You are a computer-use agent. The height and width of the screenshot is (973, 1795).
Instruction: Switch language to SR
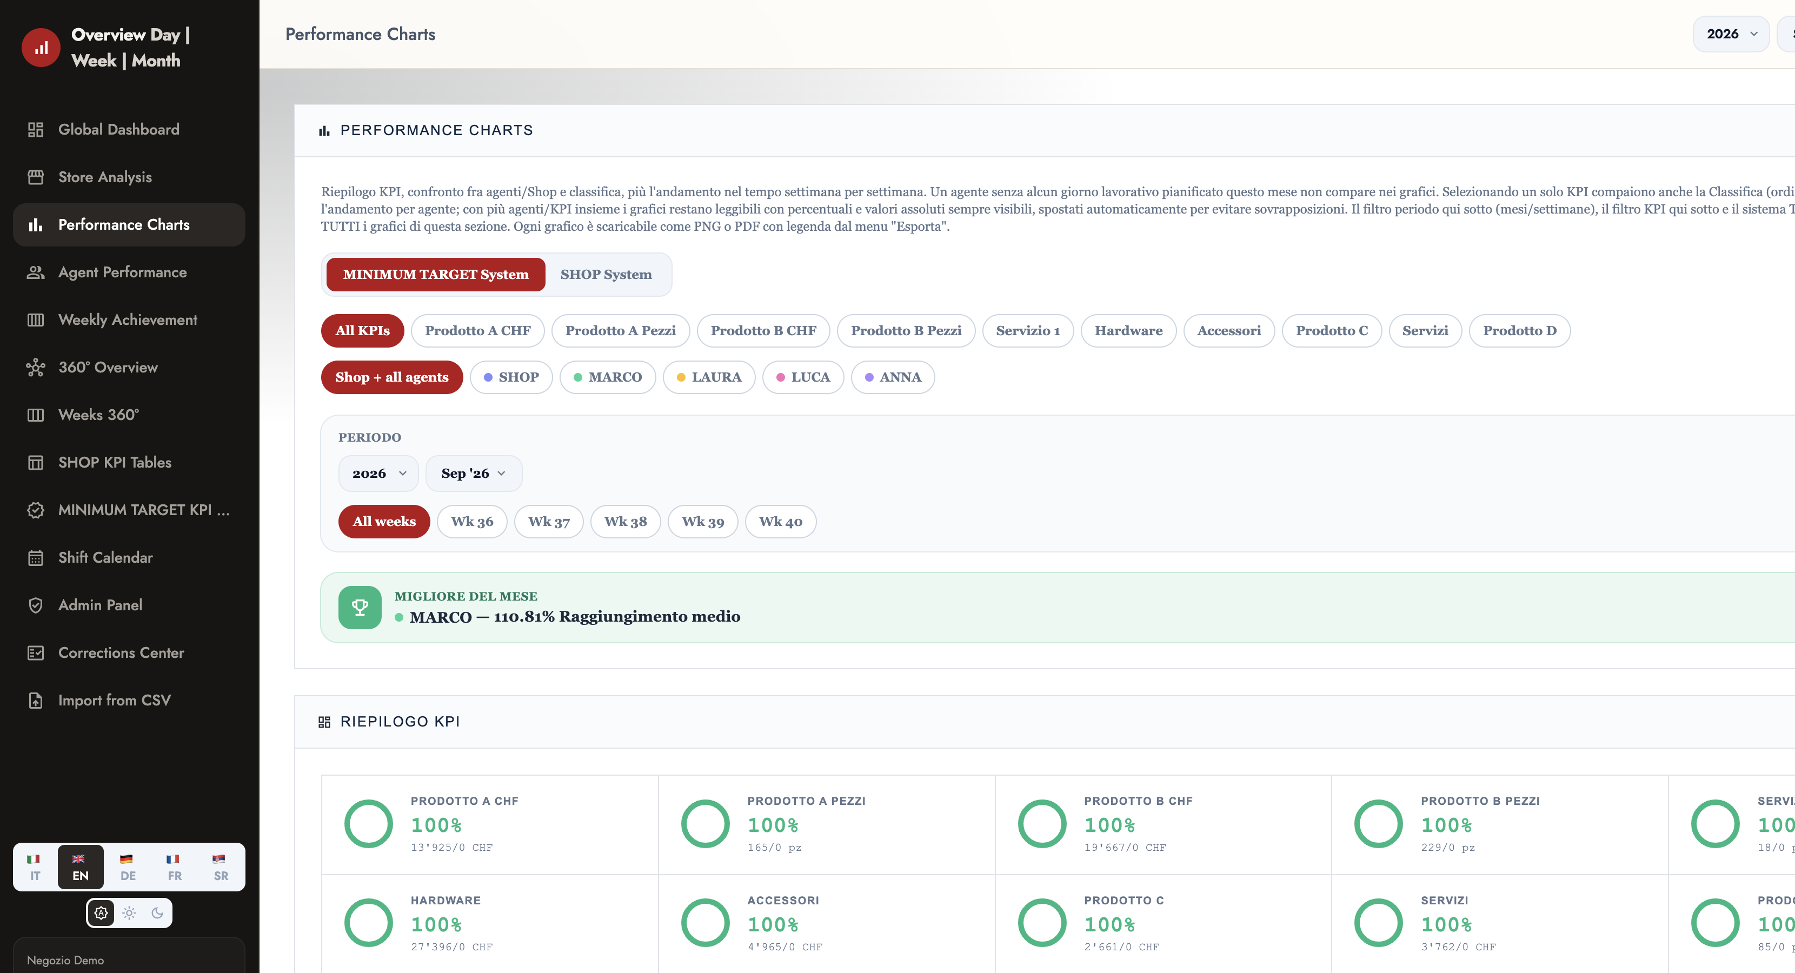pyautogui.click(x=221, y=867)
